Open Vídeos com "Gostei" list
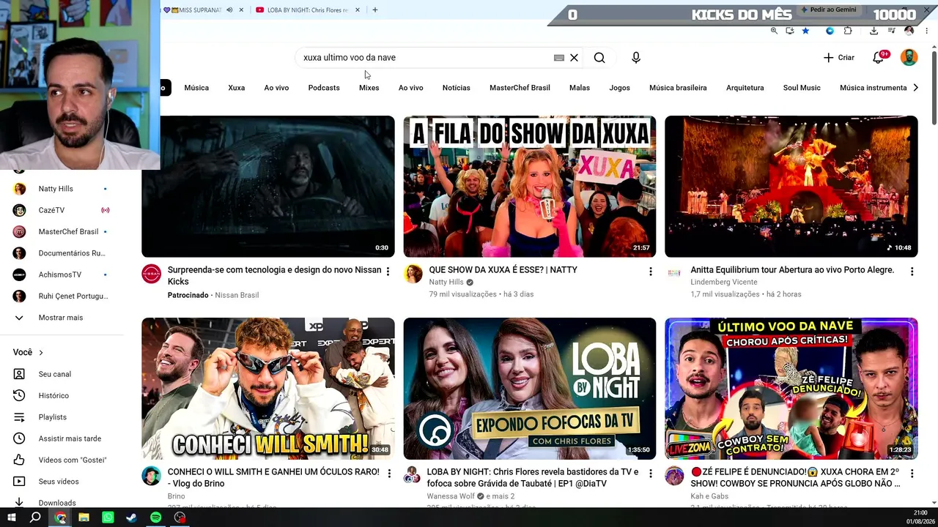 (x=61, y=460)
